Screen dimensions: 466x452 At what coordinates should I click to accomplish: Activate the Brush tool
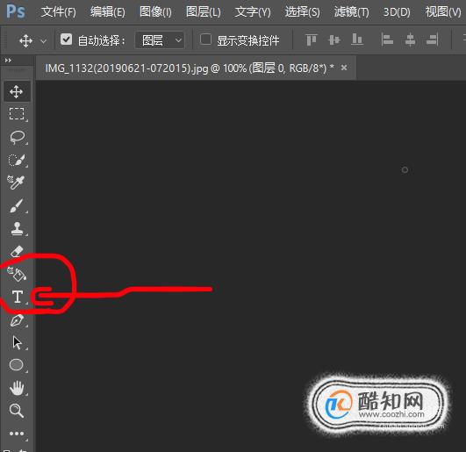coord(17,205)
